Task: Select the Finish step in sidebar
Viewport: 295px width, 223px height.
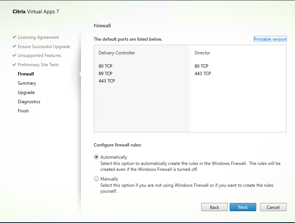Action: click(x=23, y=111)
